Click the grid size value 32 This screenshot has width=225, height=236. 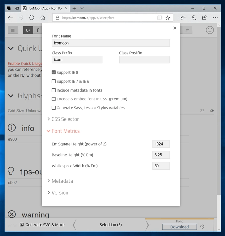pyautogui.click(x=202, y=111)
